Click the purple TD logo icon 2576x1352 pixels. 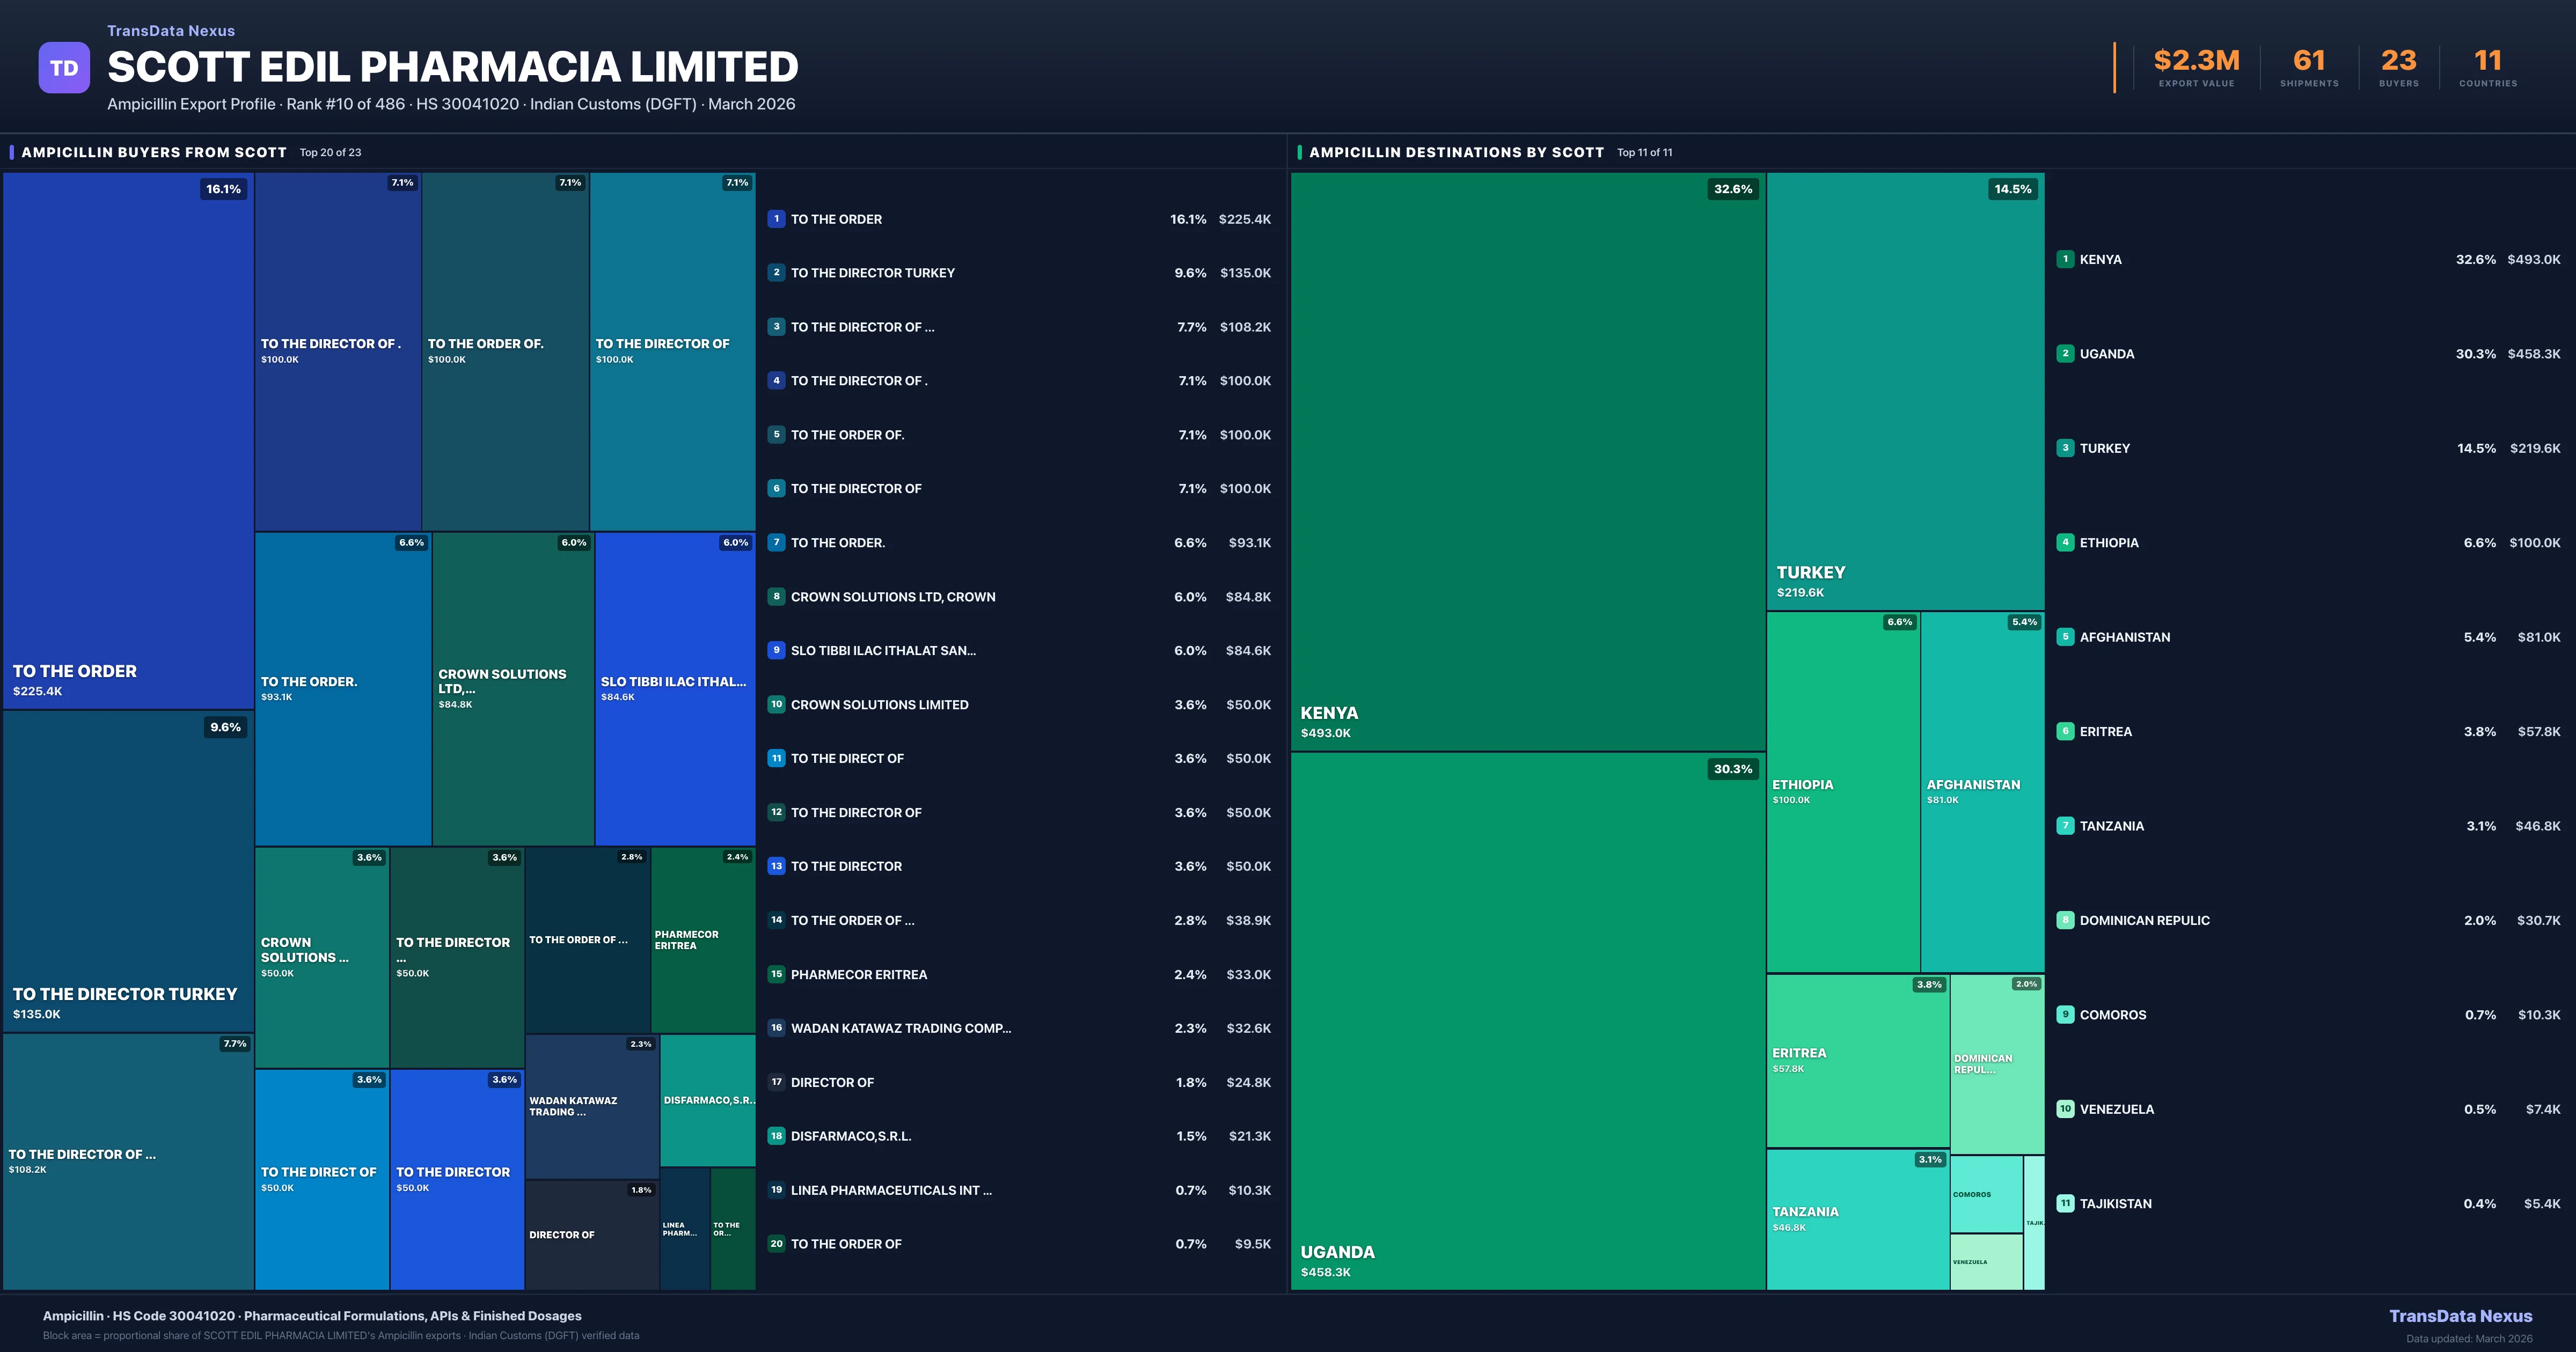64,68
